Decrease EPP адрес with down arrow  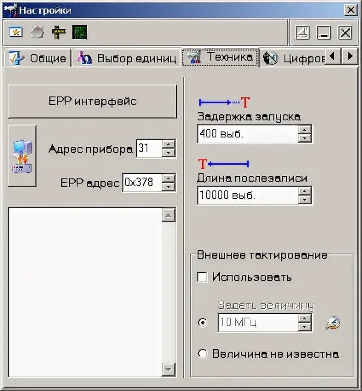(168, 187)
